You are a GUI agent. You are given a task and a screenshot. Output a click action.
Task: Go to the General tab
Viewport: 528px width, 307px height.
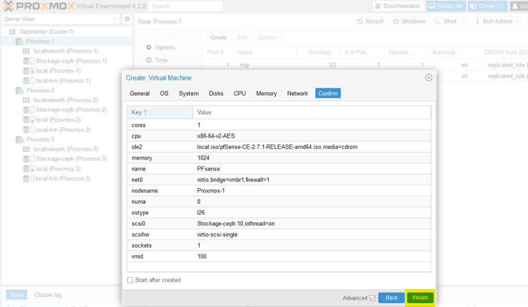140,93
